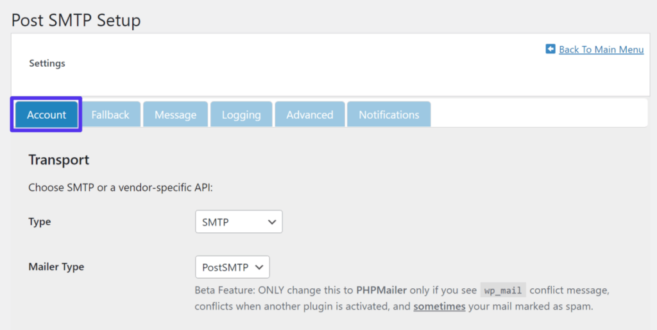
Task: Open the Message tab
Action: (175, 115)
